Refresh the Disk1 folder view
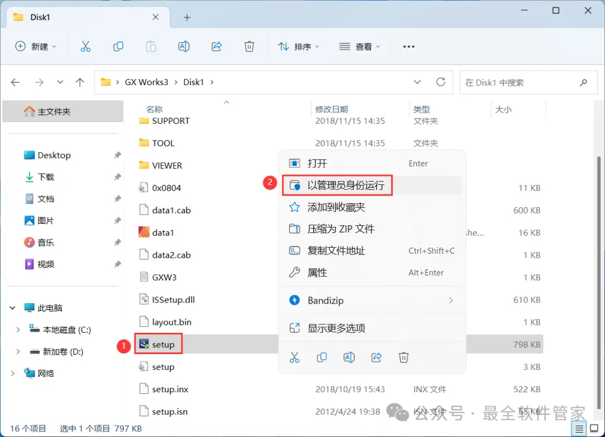The image size is (605, 437). [441, 82]
